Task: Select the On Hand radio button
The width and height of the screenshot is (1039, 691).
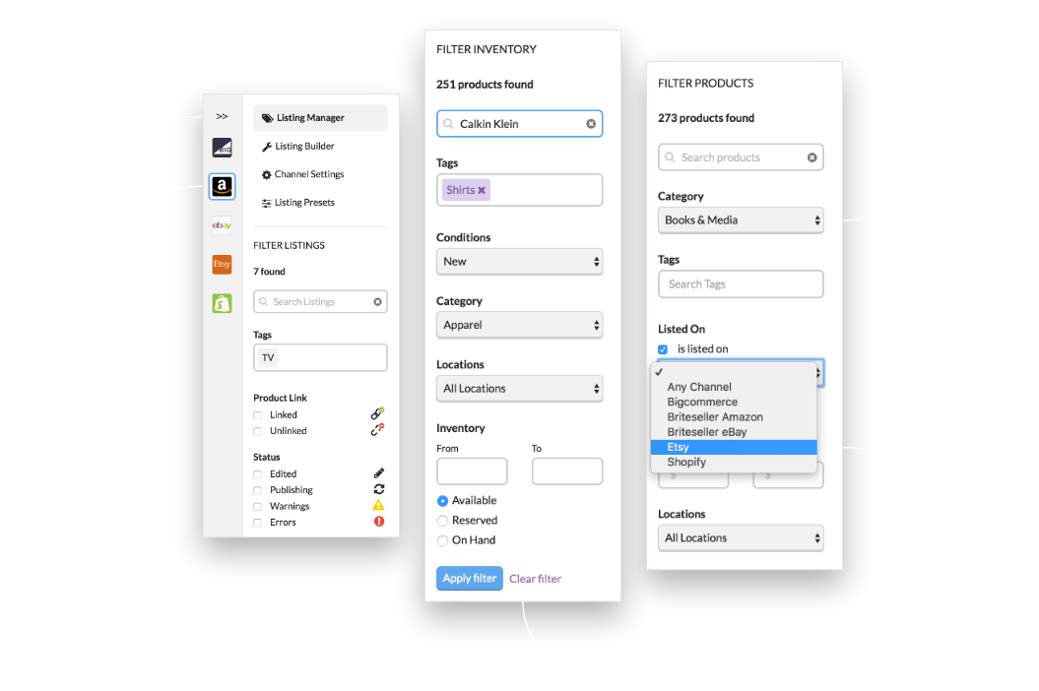Action: point(442,540)
